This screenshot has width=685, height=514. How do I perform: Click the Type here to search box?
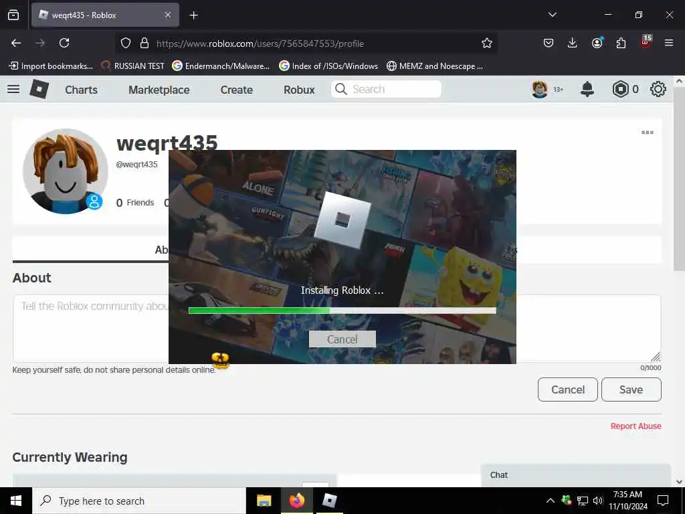tap(139, 501)
